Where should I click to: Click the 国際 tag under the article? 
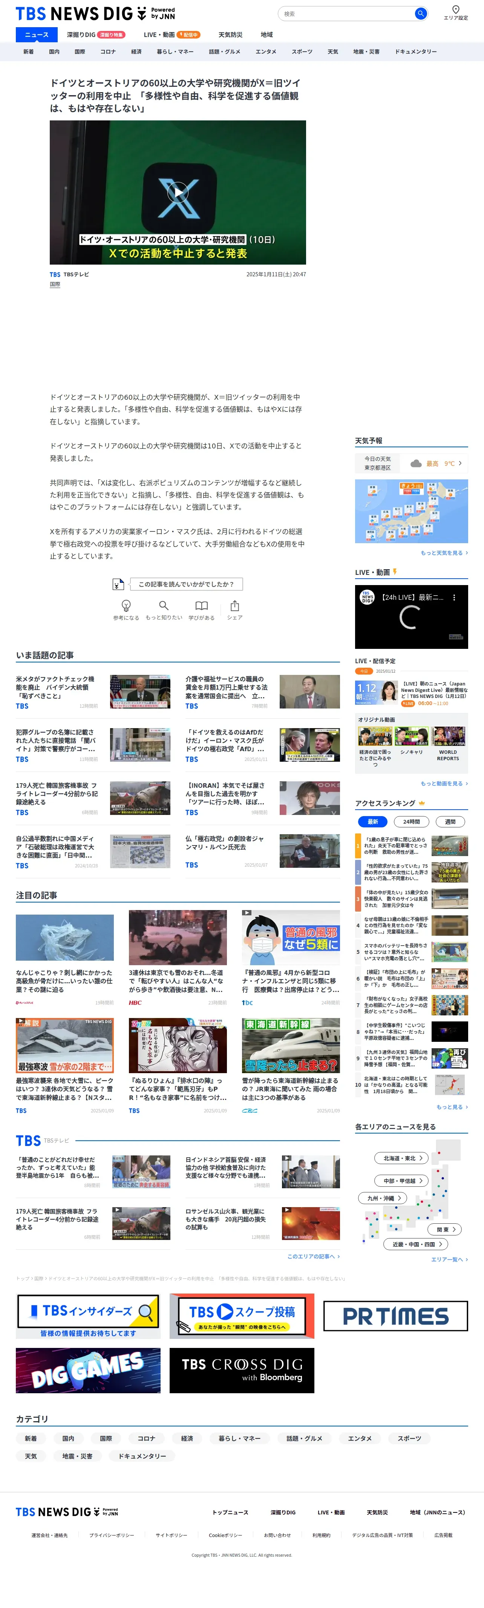55,284
